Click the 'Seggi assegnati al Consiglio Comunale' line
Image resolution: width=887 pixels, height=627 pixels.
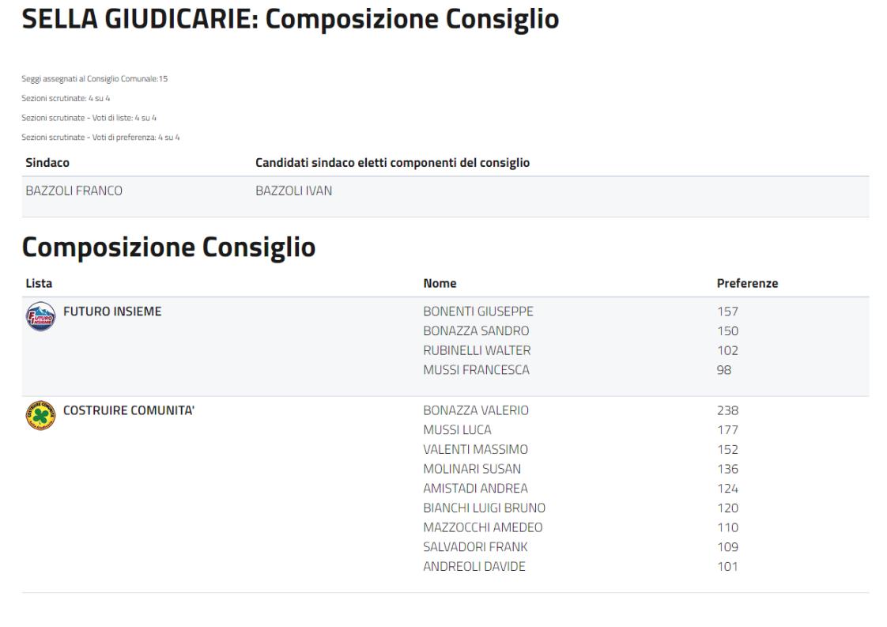coord(95,79)
